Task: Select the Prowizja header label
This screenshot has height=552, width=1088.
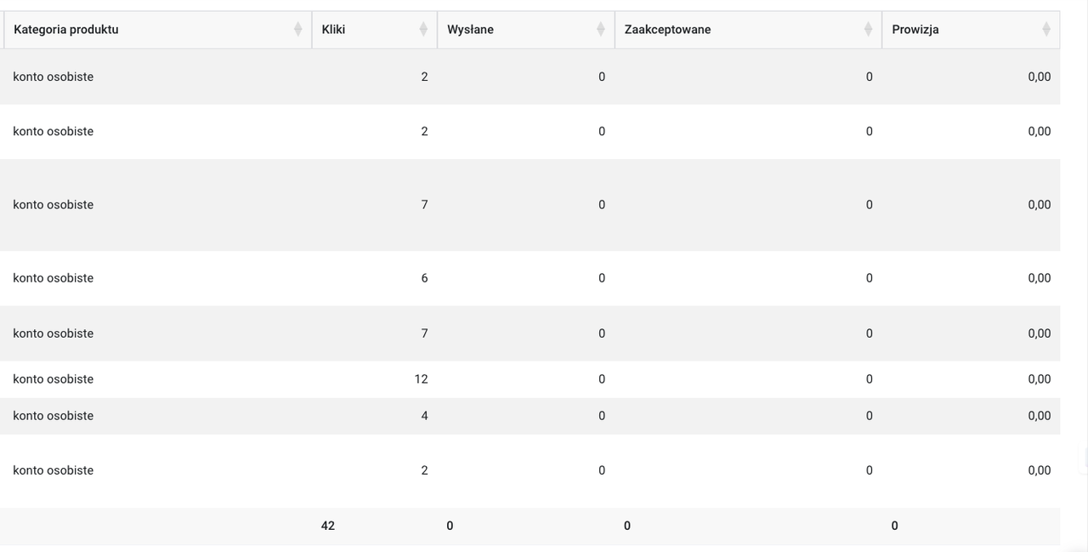Action: tap(915, 30)
